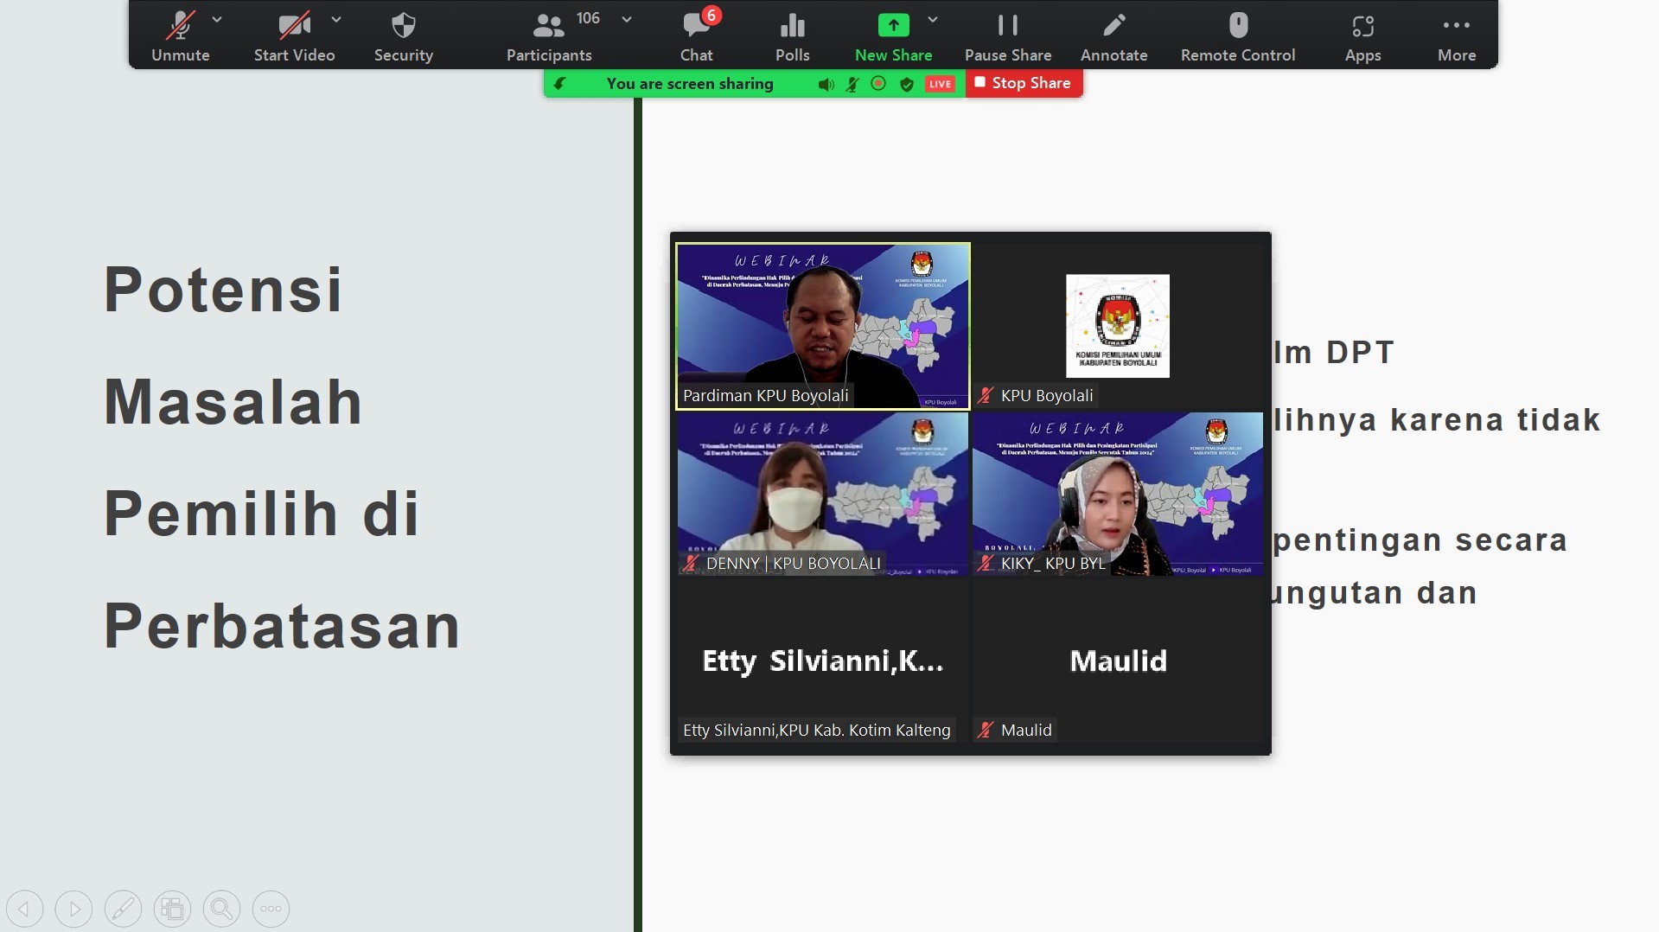Open the Chat with unread messages
Image resolution: width=1659 pixels, height=932 pixels.
[x=696, y=36]
